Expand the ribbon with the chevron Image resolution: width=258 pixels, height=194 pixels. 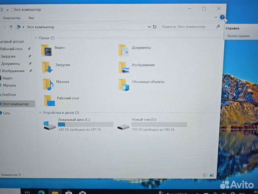click(x=215, y=17)
